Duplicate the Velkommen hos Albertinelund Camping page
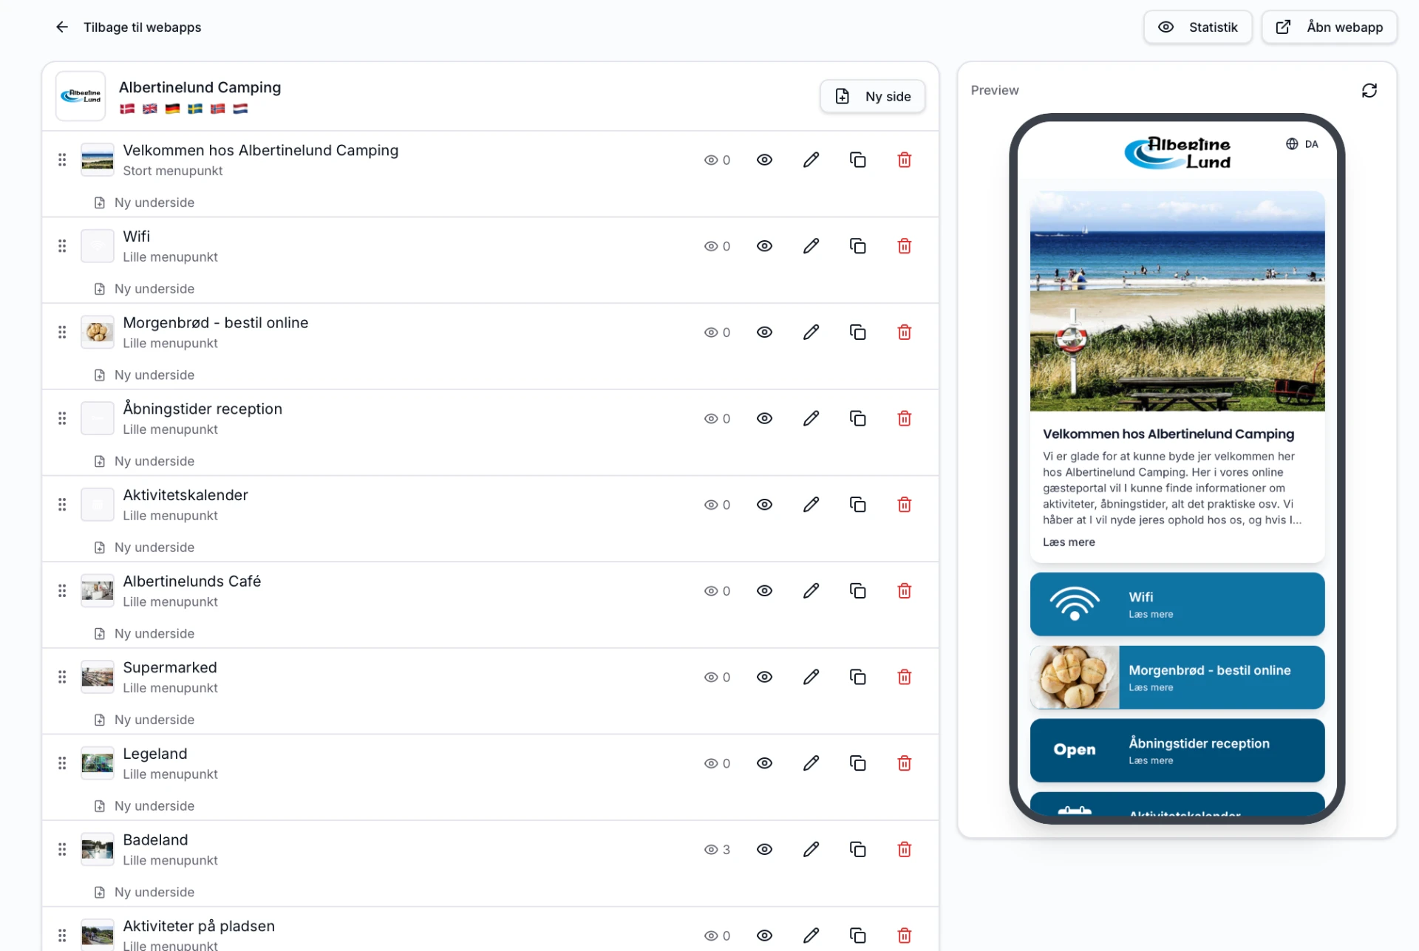Viewport: 1419px width, 951px height. [857, 160]
